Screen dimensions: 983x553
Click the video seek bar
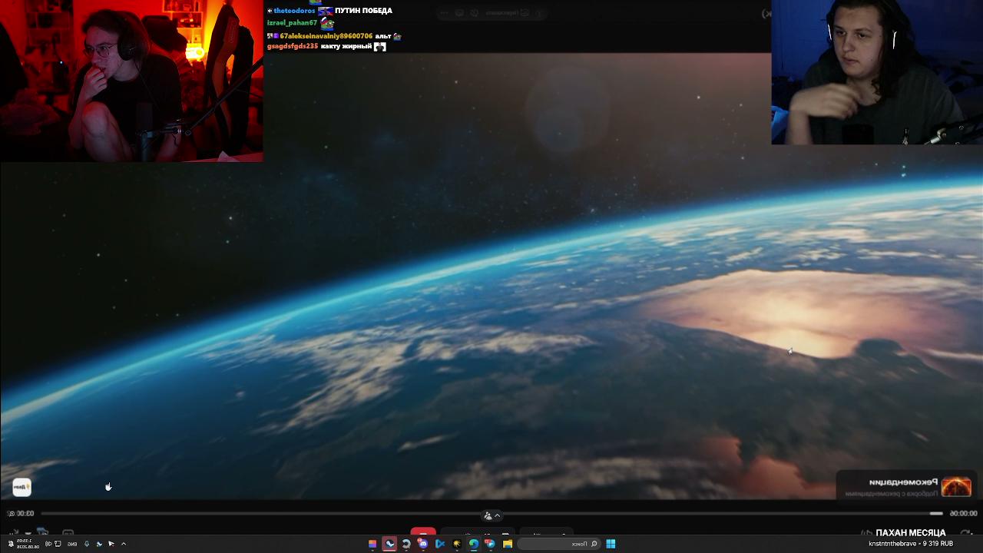coord(491,513)
